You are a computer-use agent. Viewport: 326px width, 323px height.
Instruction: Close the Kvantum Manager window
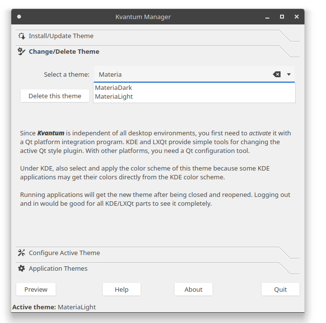(297, 17)
